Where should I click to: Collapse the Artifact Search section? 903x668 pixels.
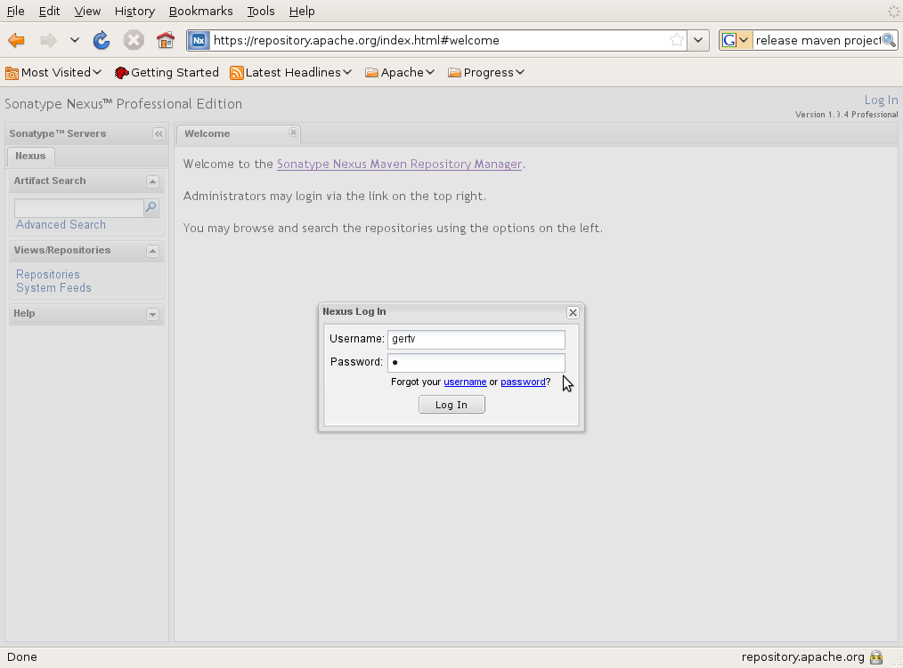click(152, 181)
